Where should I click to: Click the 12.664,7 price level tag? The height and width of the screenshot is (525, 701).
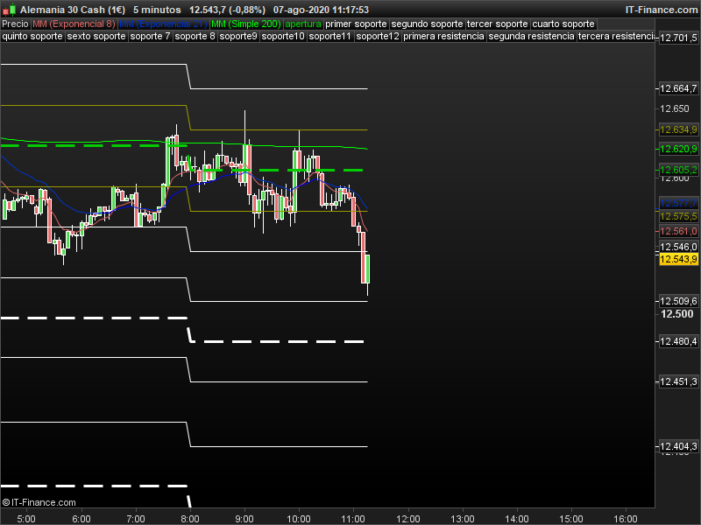tap(678, 89)
